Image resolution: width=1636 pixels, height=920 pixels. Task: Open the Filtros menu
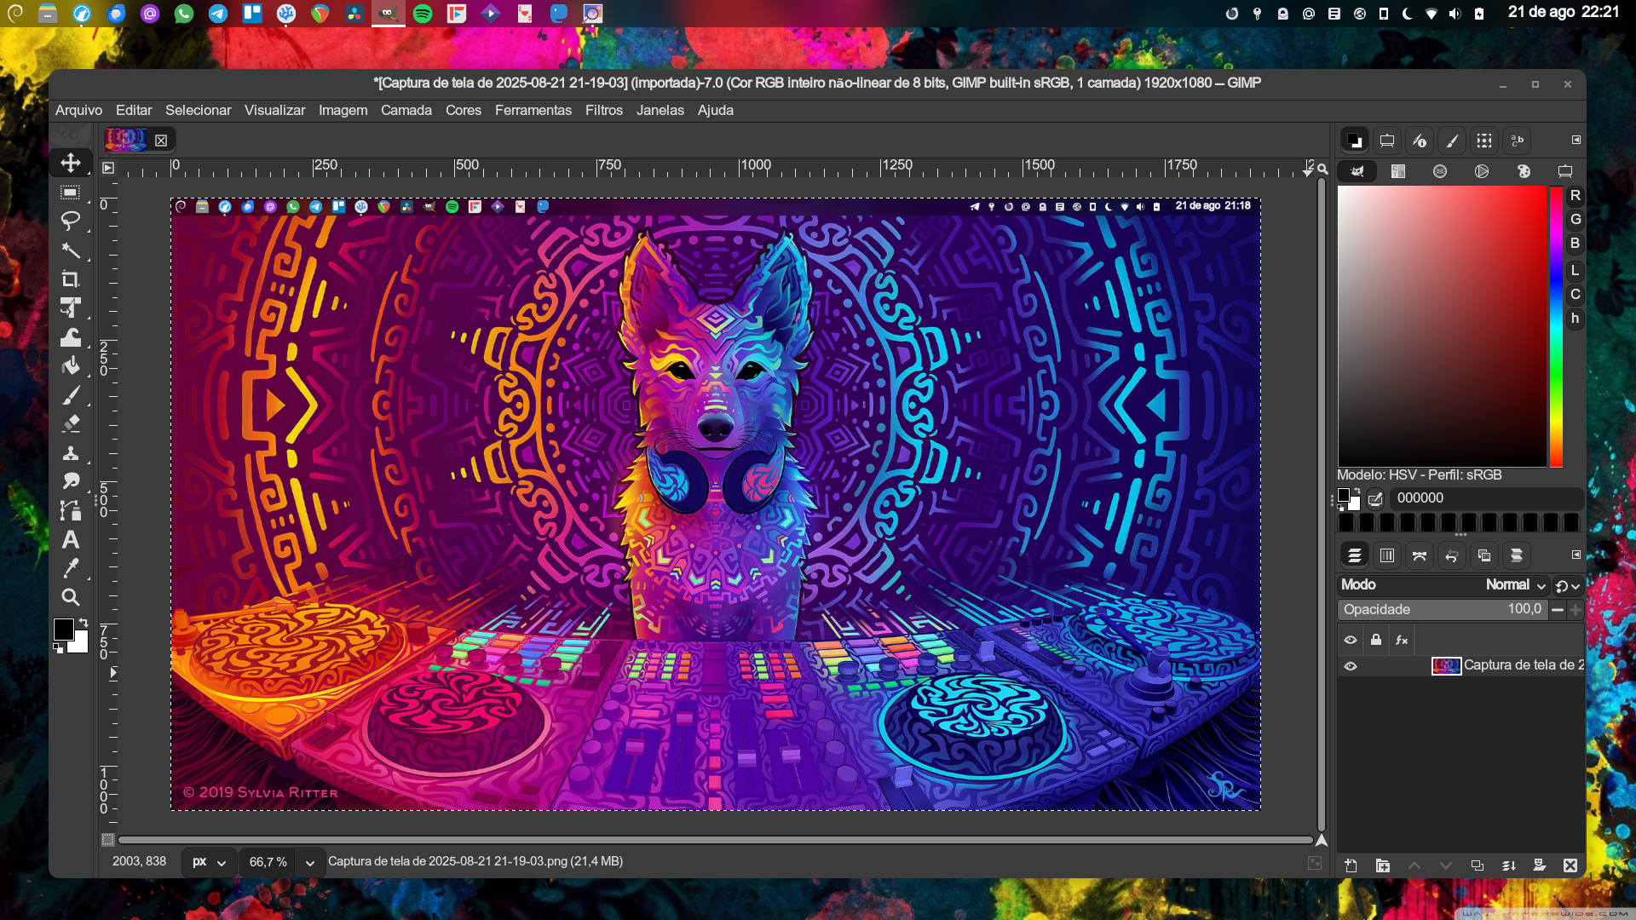pos(603,110)
